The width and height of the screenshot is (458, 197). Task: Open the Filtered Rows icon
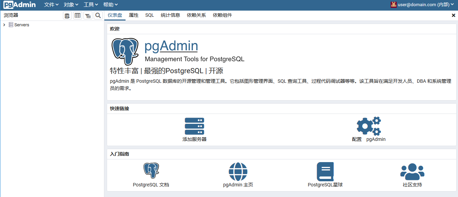pyautogui.click(x=88, y=15)
